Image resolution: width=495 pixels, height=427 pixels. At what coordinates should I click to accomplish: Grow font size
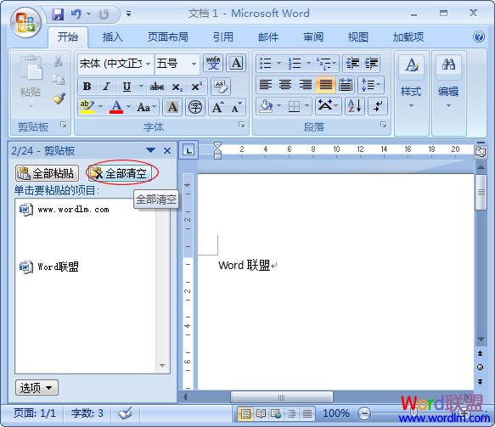point(218,107)
